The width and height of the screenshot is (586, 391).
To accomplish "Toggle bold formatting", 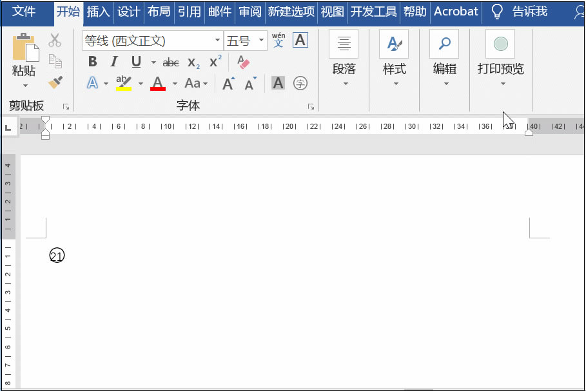I will 92,62.
